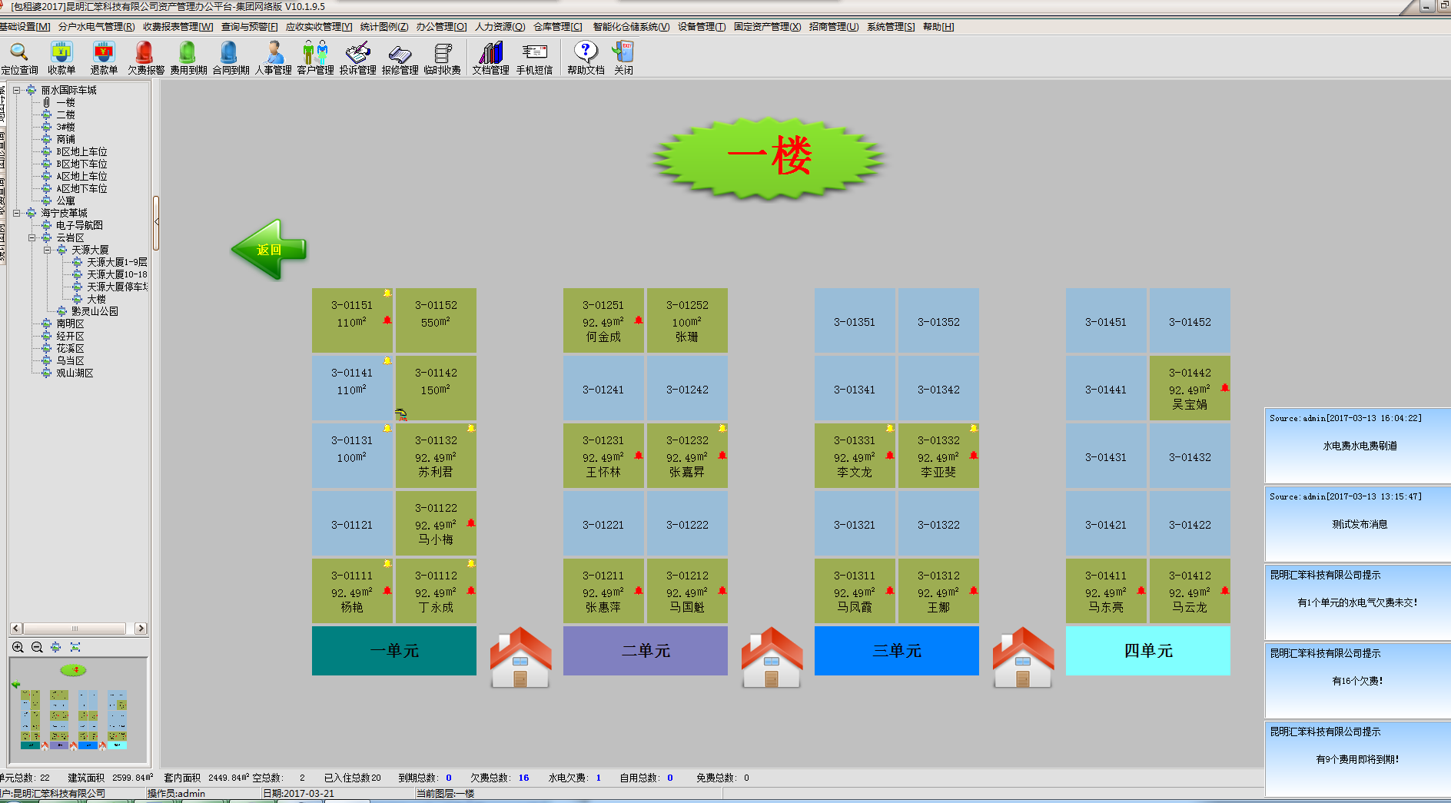The image size is (1451, 803).
Task: Open the 分户水电气管理[R] menu
Action: point(96,27)
